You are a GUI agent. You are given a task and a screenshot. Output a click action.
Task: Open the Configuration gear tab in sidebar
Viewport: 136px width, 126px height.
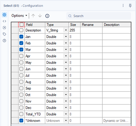[x=4, y=15]
